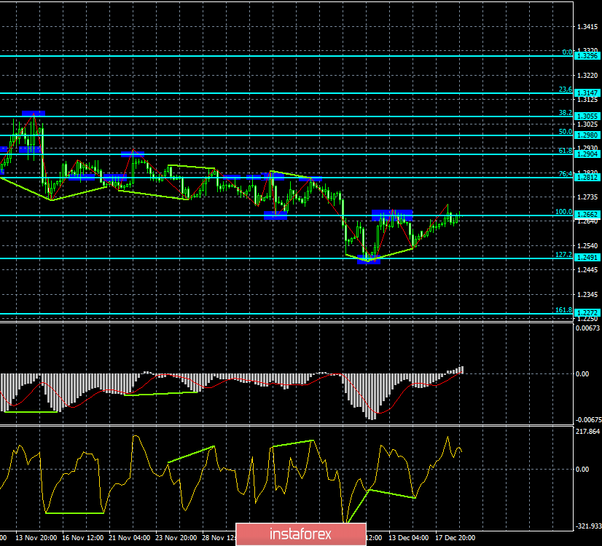
Task: Click the 23 Nov 20:00 time label
Action: (x=176, y=537)
